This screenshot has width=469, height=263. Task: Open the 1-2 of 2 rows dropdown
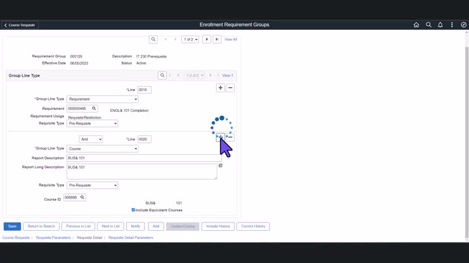(195, 75)
